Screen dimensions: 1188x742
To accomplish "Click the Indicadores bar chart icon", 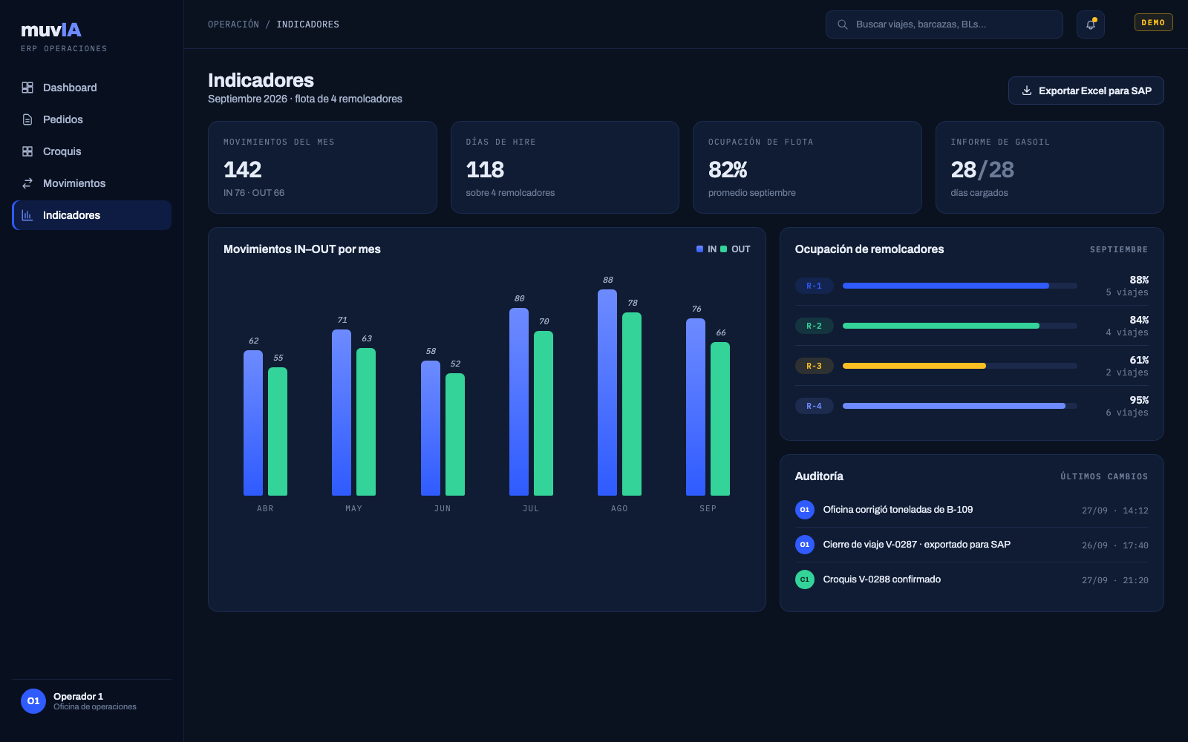I will point(27,215).
